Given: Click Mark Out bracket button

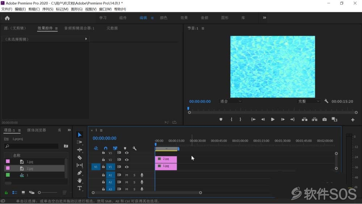Looking at the screenshot, I should pos(240,120).
